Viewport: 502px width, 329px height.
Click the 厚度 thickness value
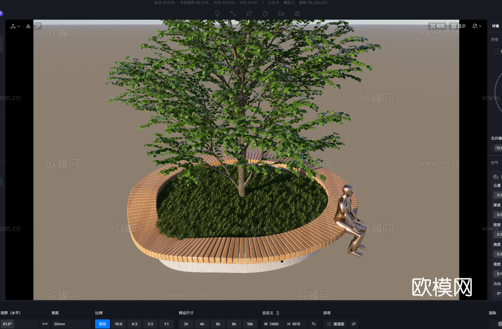(x=498, y=215)
